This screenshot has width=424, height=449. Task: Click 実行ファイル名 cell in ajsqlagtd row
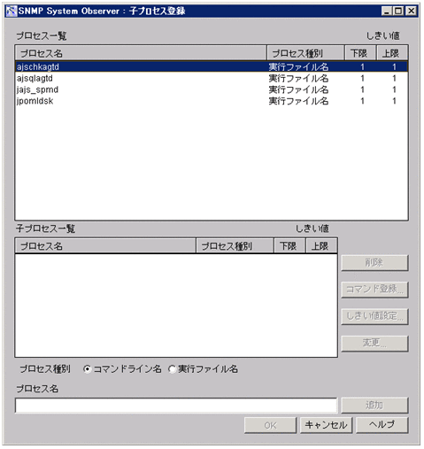tap(298, 78)
